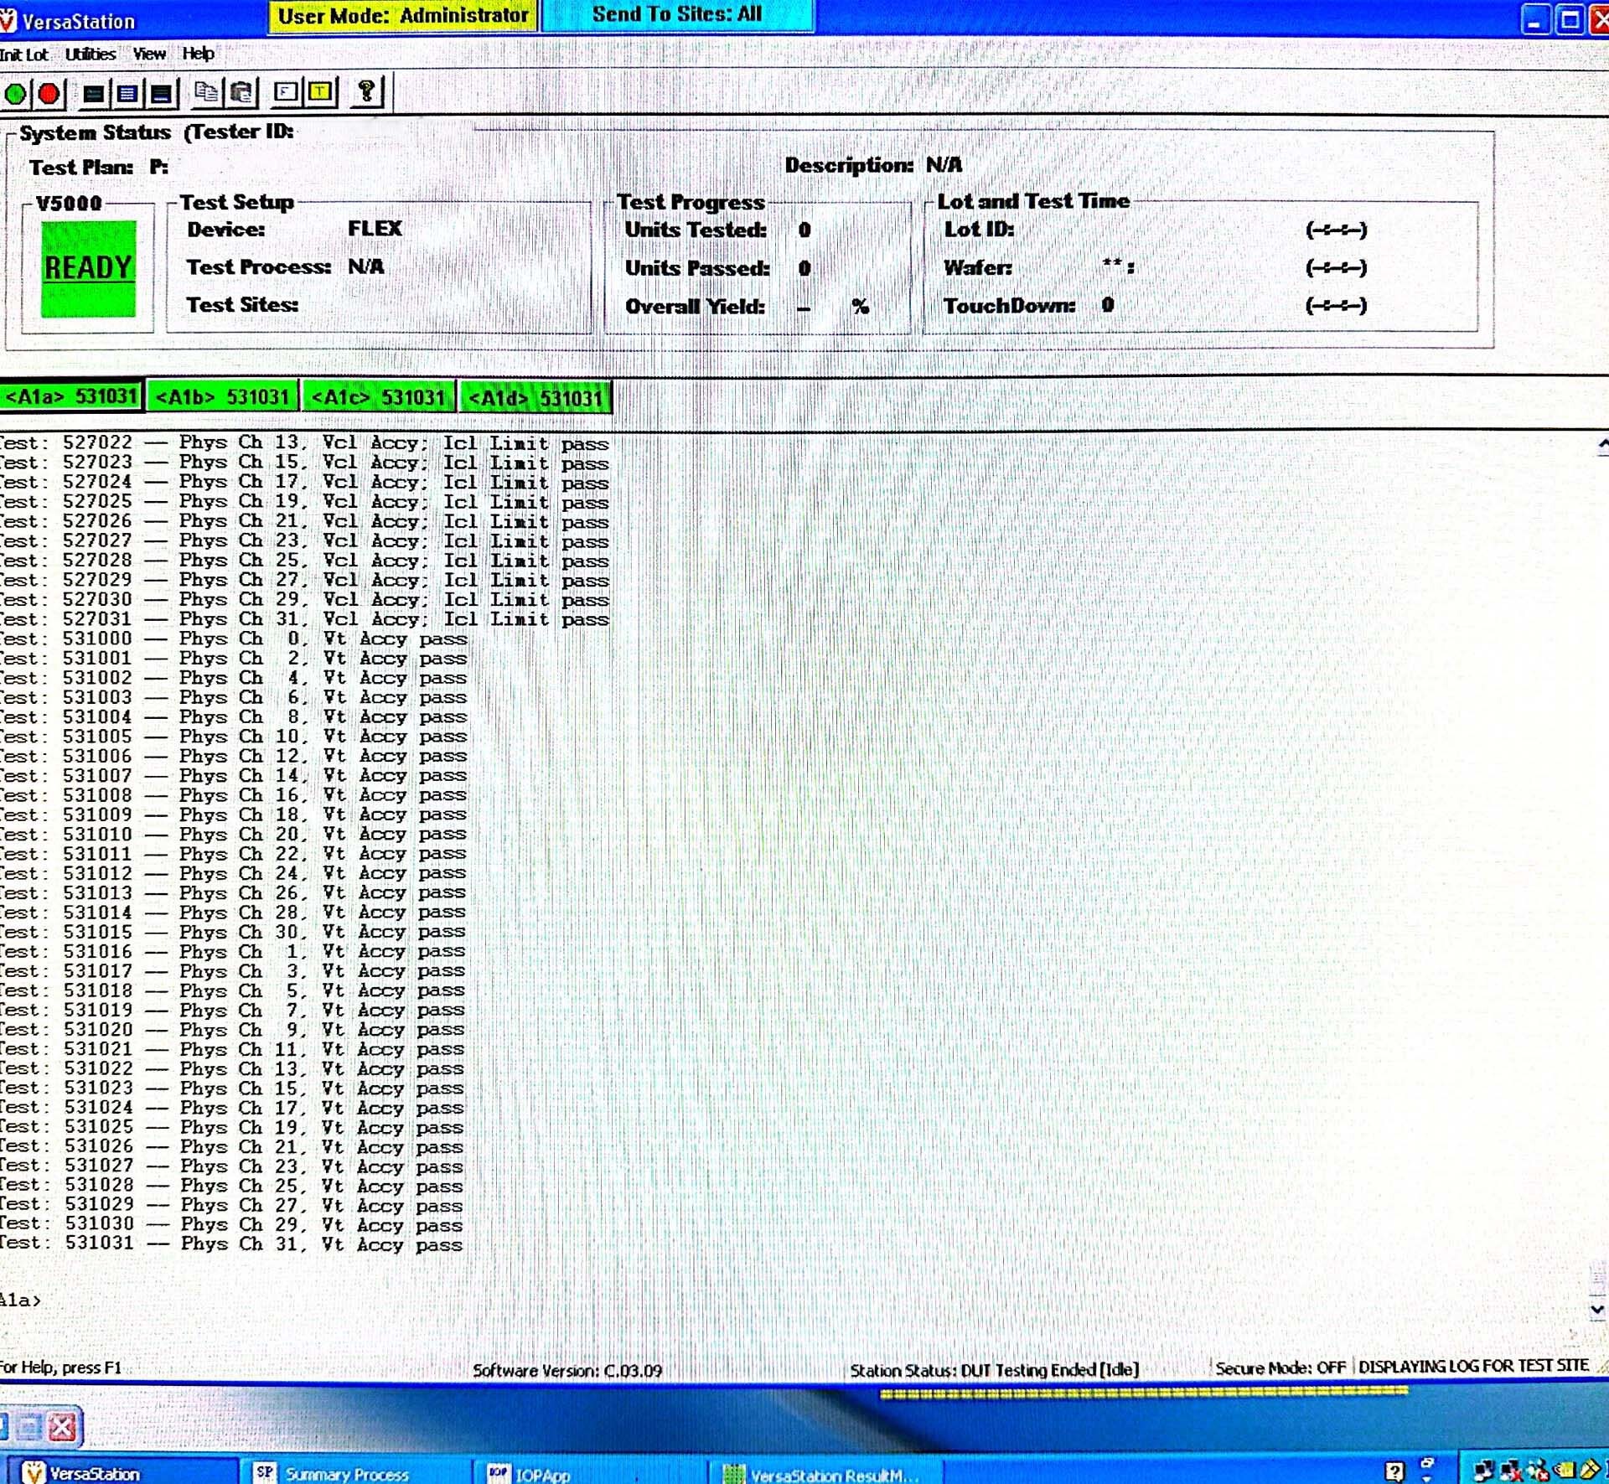Click the taskbar help question mark icon

[x=1394, y=1471]
